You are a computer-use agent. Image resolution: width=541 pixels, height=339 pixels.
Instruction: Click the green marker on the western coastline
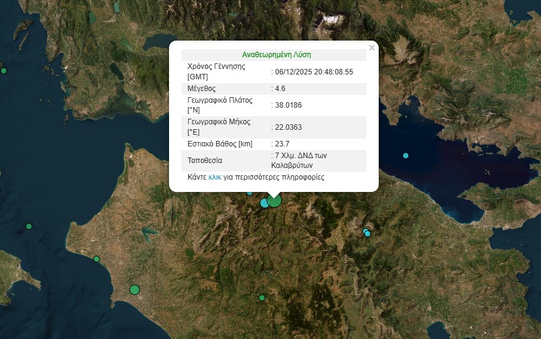point(97,259)
